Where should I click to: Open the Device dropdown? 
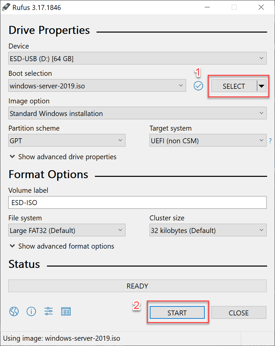[x=137, y=59]
